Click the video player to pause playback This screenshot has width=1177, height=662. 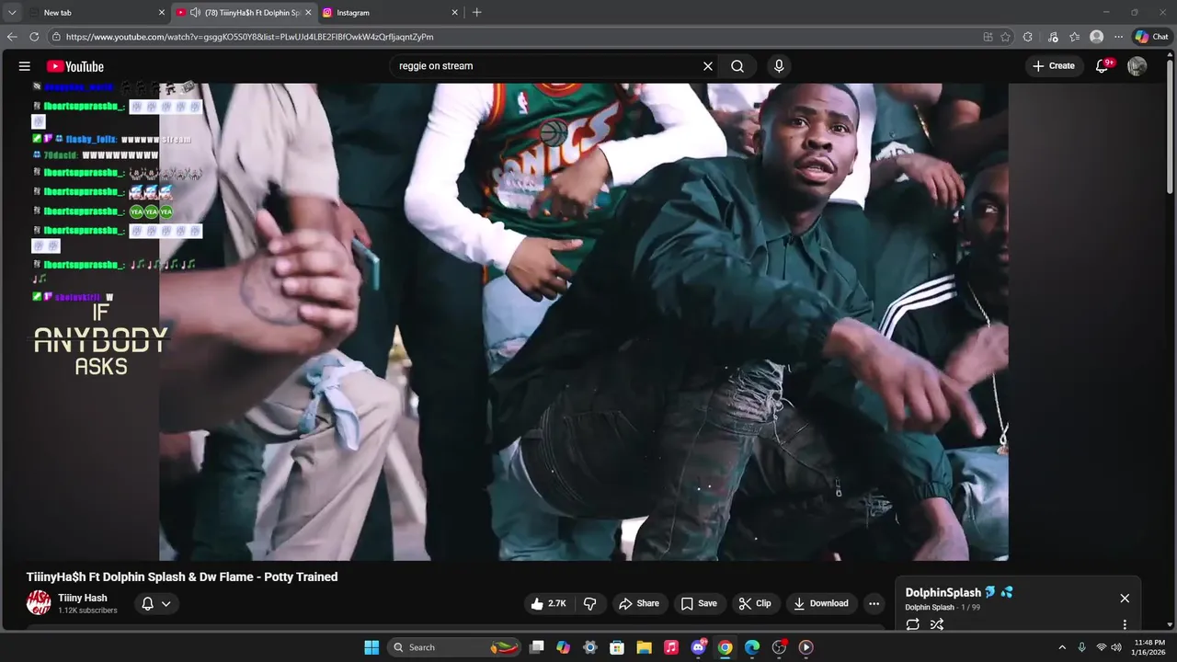coord(584,322)
